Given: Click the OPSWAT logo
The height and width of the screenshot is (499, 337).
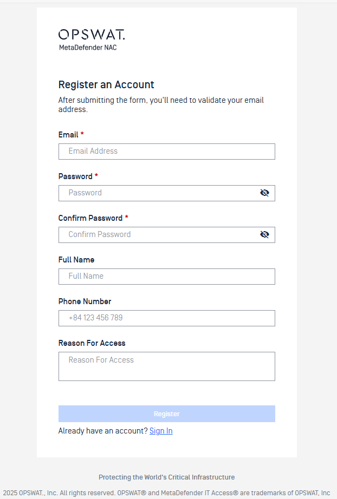Looking at the screenshot, I should (91, 35).
